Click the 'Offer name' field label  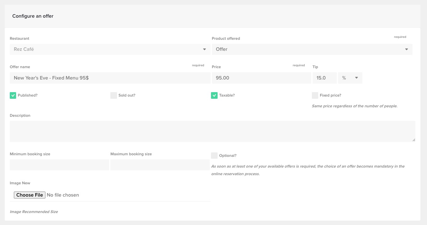[x=20, y=67]
